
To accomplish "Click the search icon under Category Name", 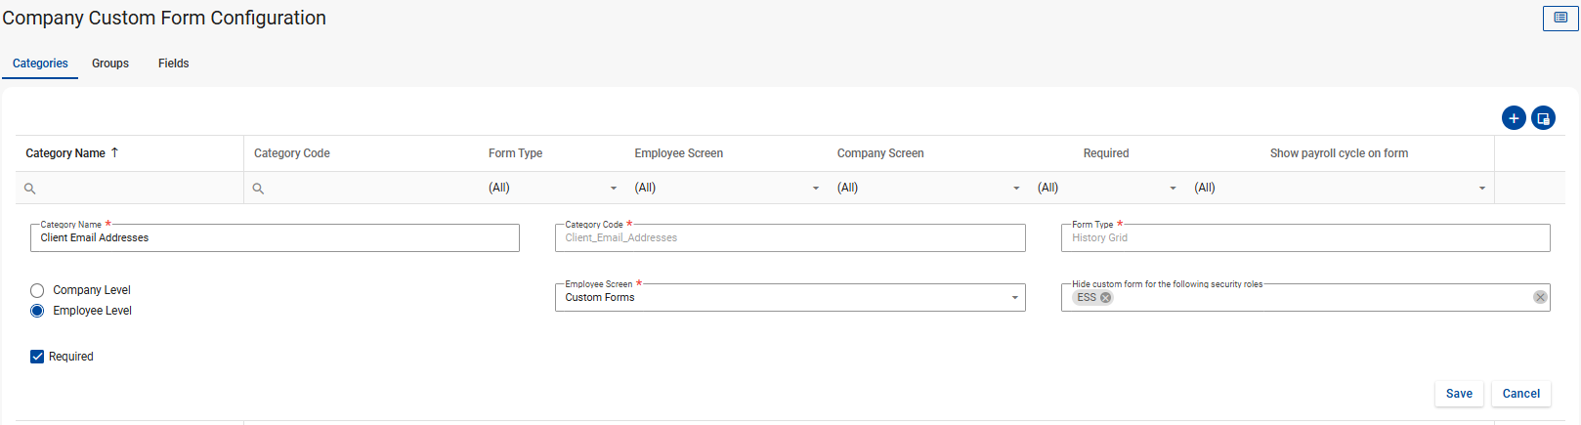I will coord(30,189).
